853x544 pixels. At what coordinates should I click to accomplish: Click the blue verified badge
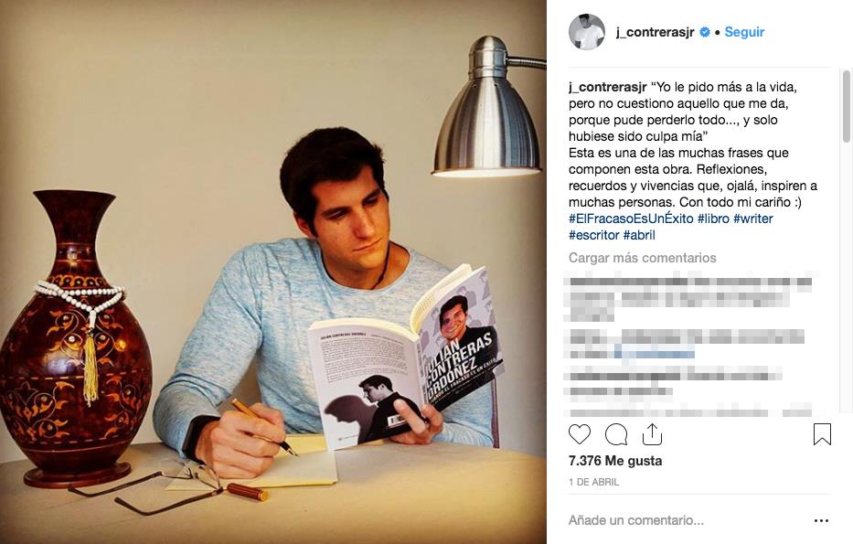[x=705, y=32]
